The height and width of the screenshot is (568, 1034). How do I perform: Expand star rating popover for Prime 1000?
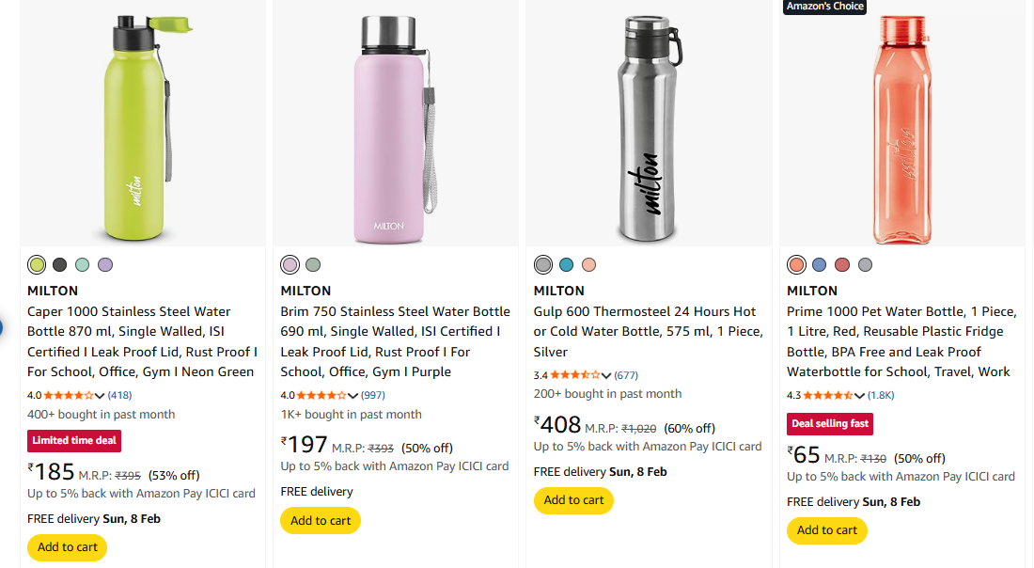tap(859, 396)
